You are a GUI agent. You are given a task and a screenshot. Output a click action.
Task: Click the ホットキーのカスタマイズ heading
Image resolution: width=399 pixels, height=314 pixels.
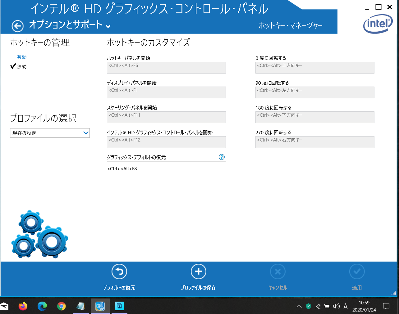[149, 43]
